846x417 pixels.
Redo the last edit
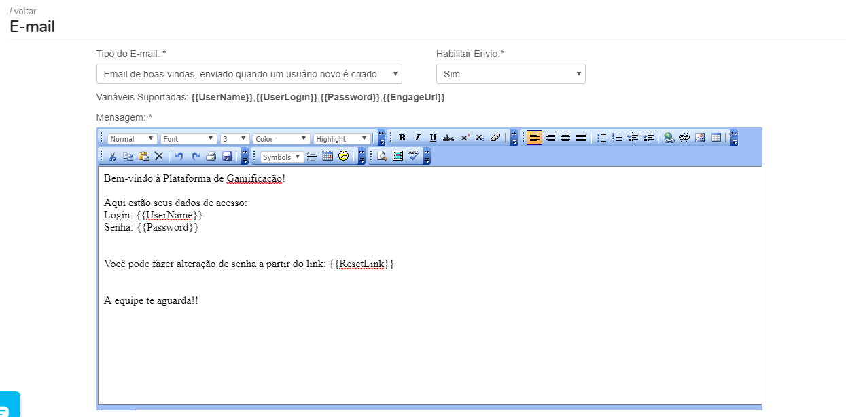[x=195, y=156]
